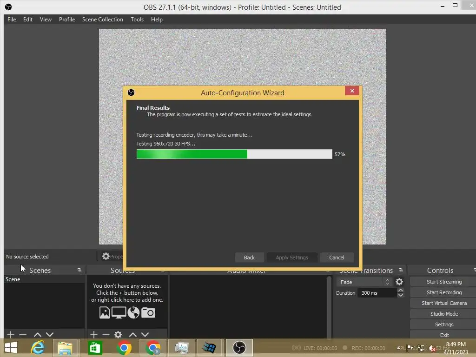This screenshot has height=357, width=476.
Task: Close the Auto-Configuration Wizard dialog
Action: click(352, 91)
